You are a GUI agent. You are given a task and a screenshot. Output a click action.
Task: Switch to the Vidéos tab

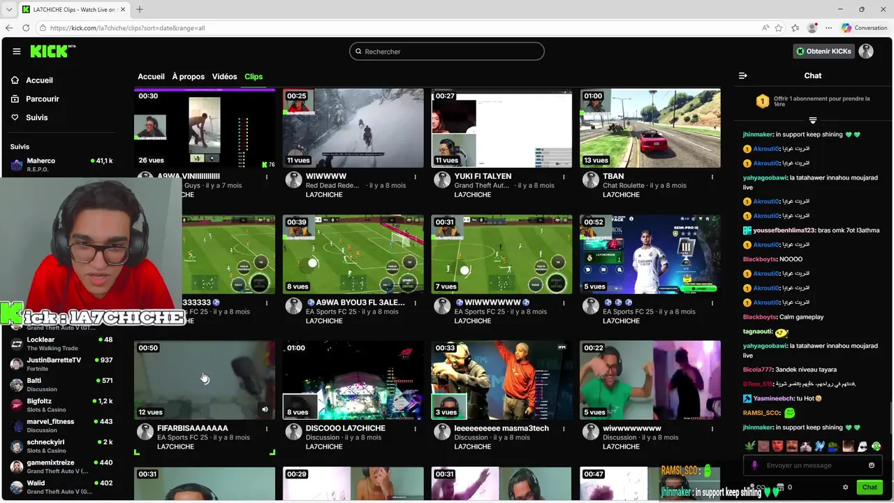tap(224, 76)
